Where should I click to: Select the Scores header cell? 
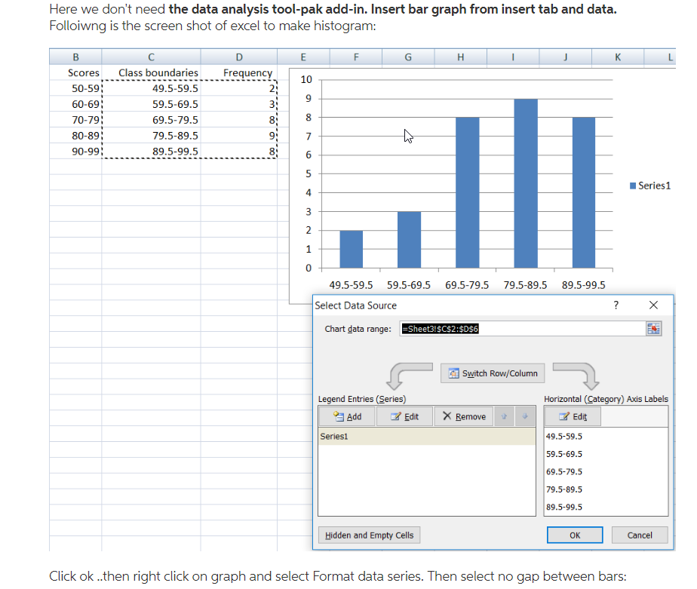click(84, 72)
